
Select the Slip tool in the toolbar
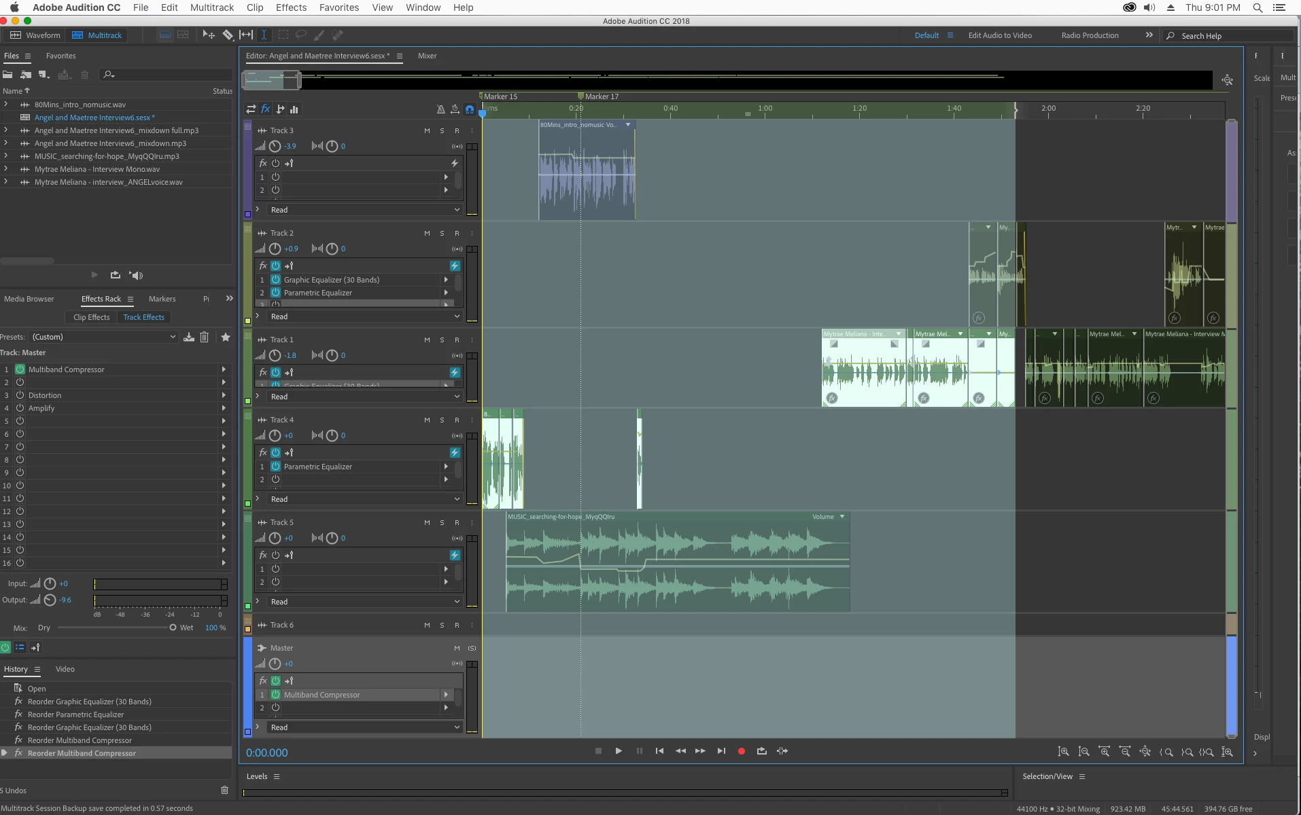(246, 35)
